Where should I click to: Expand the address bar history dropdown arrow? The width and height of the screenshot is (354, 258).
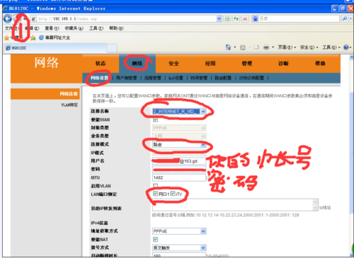pos(219,18)
